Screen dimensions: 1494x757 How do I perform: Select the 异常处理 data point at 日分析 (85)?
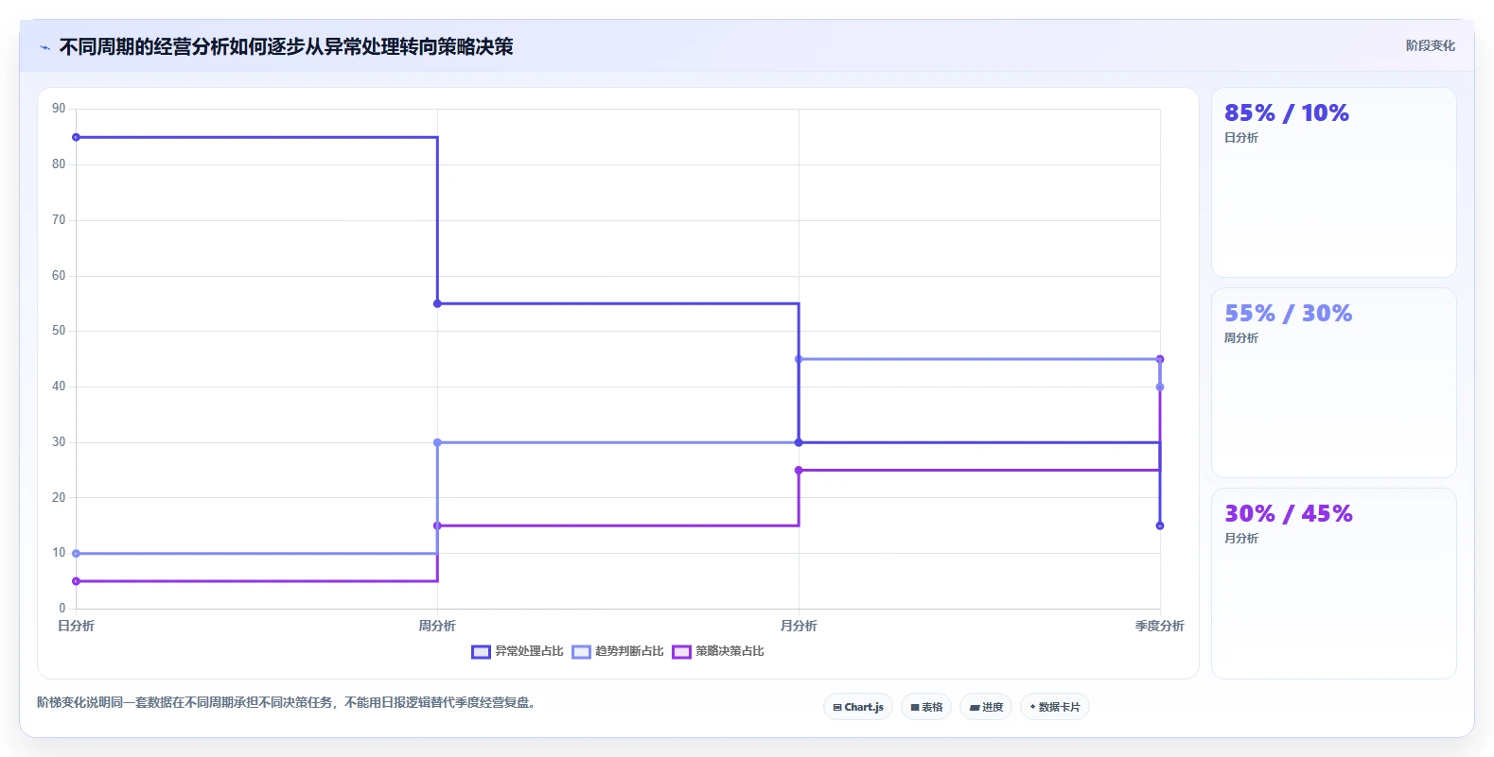(76, 137)
